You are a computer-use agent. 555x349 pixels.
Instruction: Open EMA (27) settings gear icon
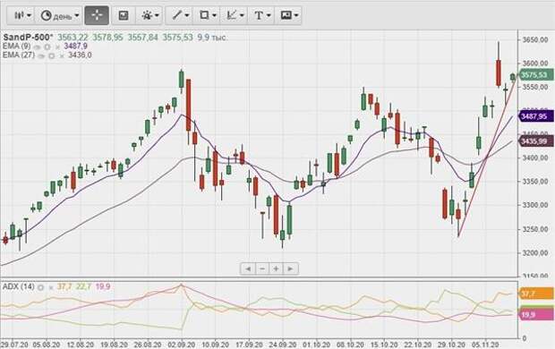point(52,55)
